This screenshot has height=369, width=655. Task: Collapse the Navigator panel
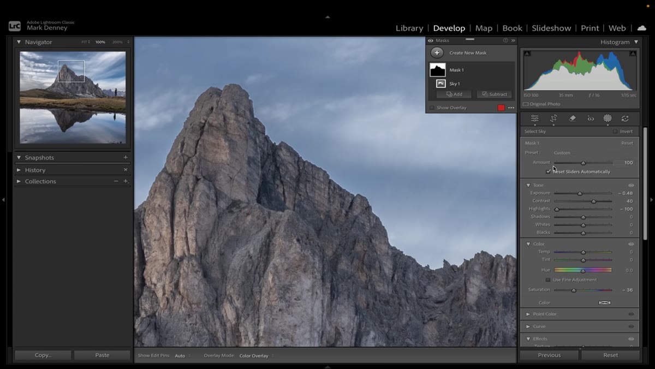tap(19, 42)
